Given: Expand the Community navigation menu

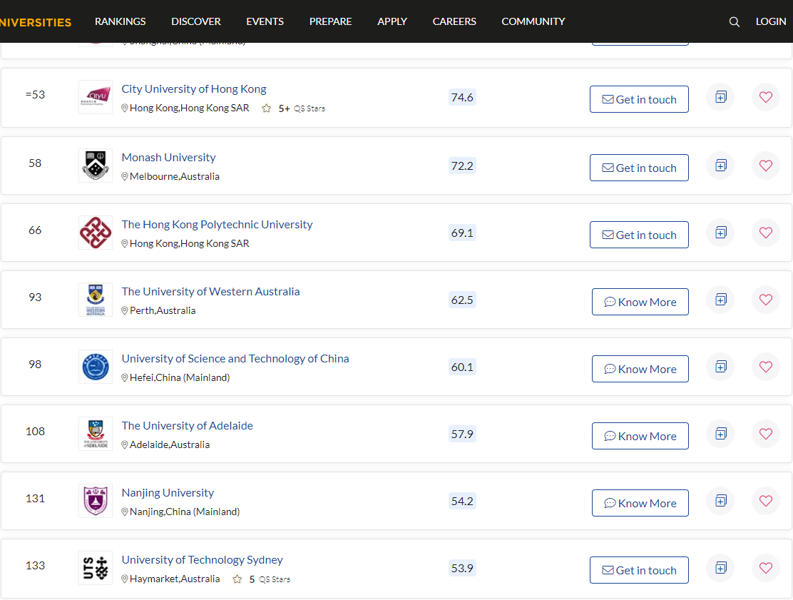Looking at the screenshot, I should pos(533,21).
